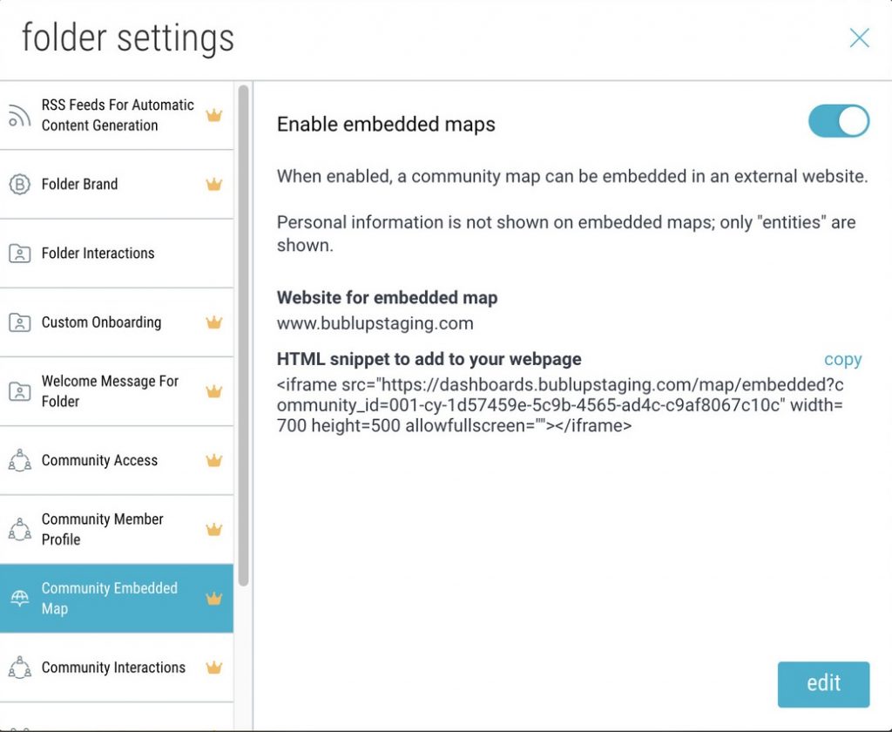Image resolution: width=892 pixels, height=732 pixels.
Task: Click the Custom Onboarding folder icon
Action: [19, 322]
